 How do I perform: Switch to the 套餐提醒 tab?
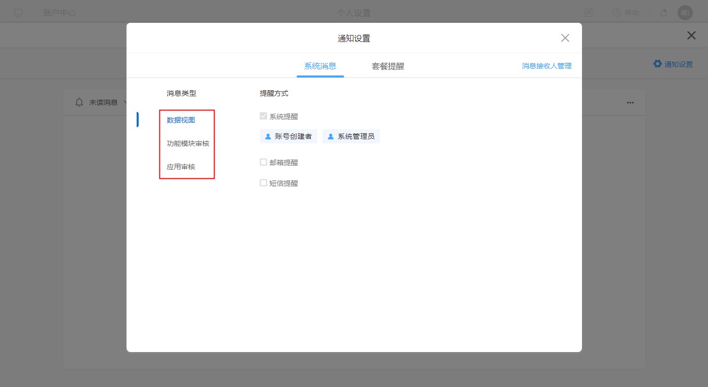(x=388, y=66)
